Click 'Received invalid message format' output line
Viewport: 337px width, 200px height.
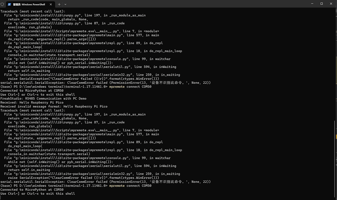pos(54,106)
